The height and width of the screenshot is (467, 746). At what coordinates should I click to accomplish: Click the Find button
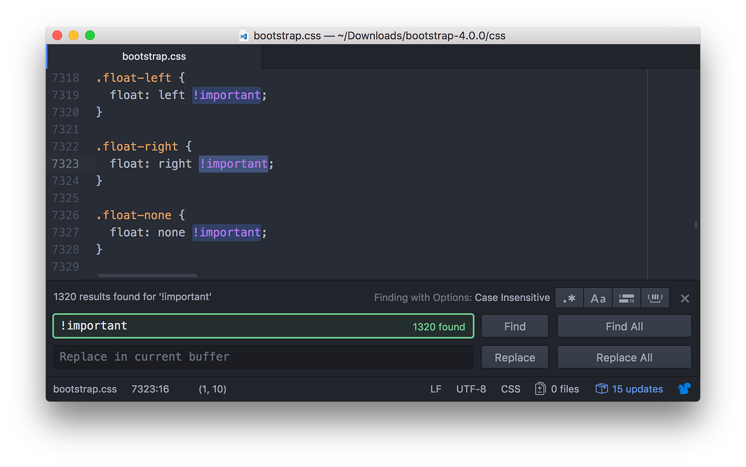click(515, 326)
